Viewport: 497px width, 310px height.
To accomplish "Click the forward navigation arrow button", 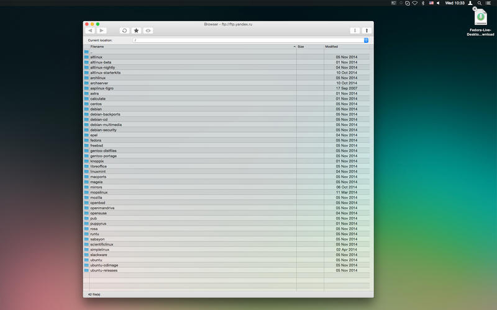I will 101,30.
